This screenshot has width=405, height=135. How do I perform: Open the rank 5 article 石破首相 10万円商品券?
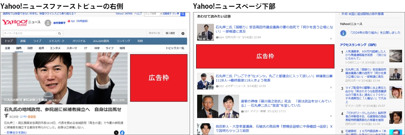tap(366, 132)
